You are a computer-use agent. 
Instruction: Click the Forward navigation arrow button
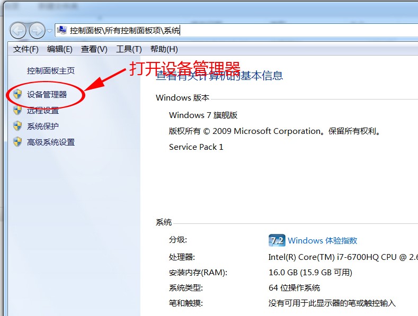coord(37,30)
